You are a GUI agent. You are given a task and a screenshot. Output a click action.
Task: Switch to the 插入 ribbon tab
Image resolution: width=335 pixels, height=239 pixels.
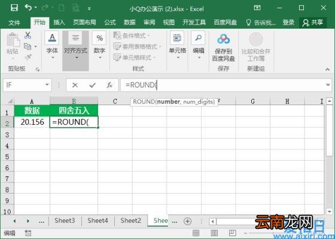(x=59, y=23)
